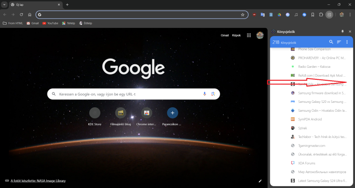
Task: Open the tab search dropdown arrow
Action: 4,4
